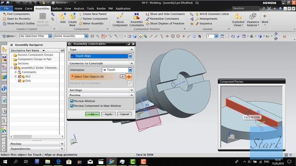Select Mirror Assembly command
This screenshot has height=166, width=296.
(x=92, y=24)
